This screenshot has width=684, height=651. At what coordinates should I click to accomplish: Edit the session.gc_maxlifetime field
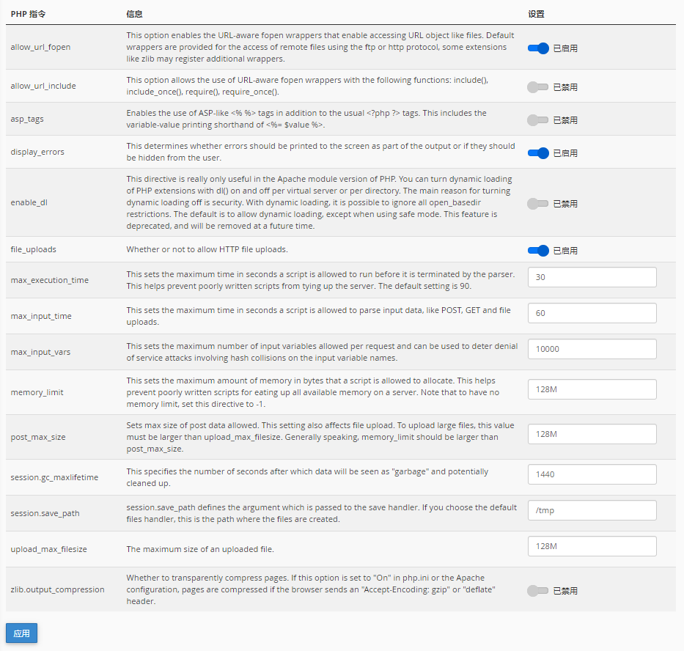point(592,474)
